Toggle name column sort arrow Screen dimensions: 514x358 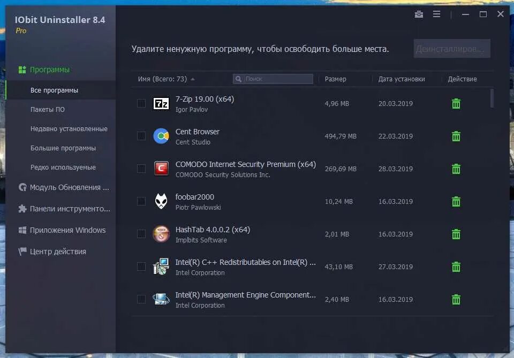point(193,79)
